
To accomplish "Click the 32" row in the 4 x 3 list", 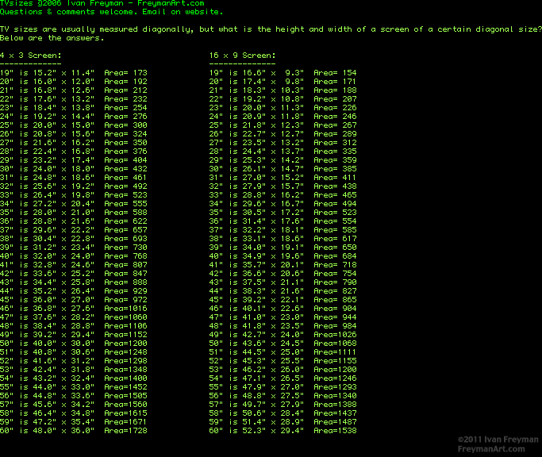I will point(73,186).
